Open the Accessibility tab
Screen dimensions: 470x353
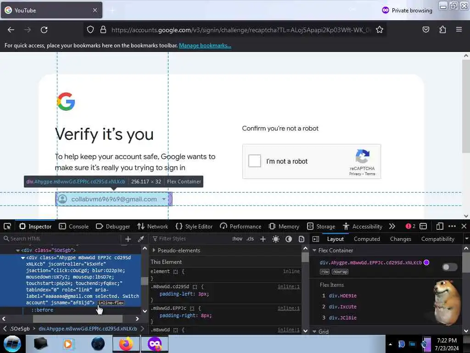363,226
